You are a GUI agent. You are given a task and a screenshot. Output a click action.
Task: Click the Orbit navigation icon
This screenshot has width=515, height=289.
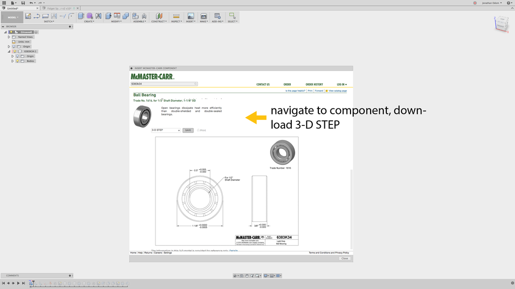235,275
